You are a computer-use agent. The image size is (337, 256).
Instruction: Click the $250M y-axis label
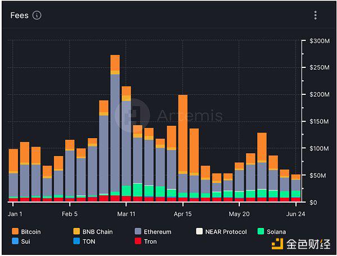[x=320, y=67]
